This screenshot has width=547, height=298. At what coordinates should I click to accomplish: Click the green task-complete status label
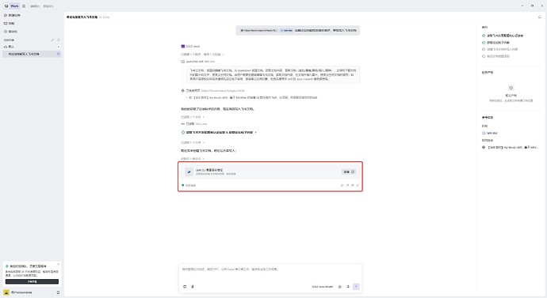click(x=189, y=185)
